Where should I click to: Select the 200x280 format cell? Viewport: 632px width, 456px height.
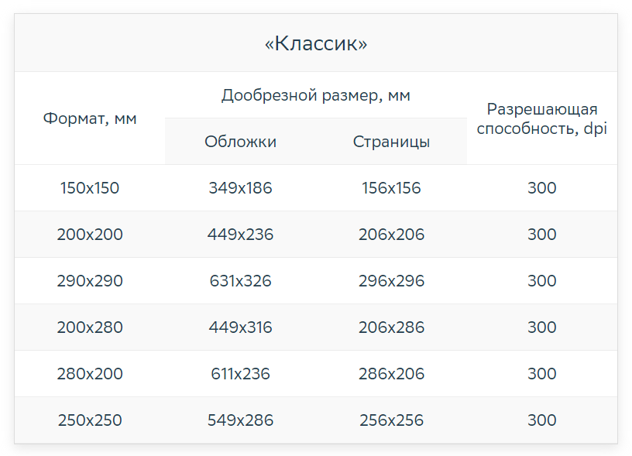point(90,327)
